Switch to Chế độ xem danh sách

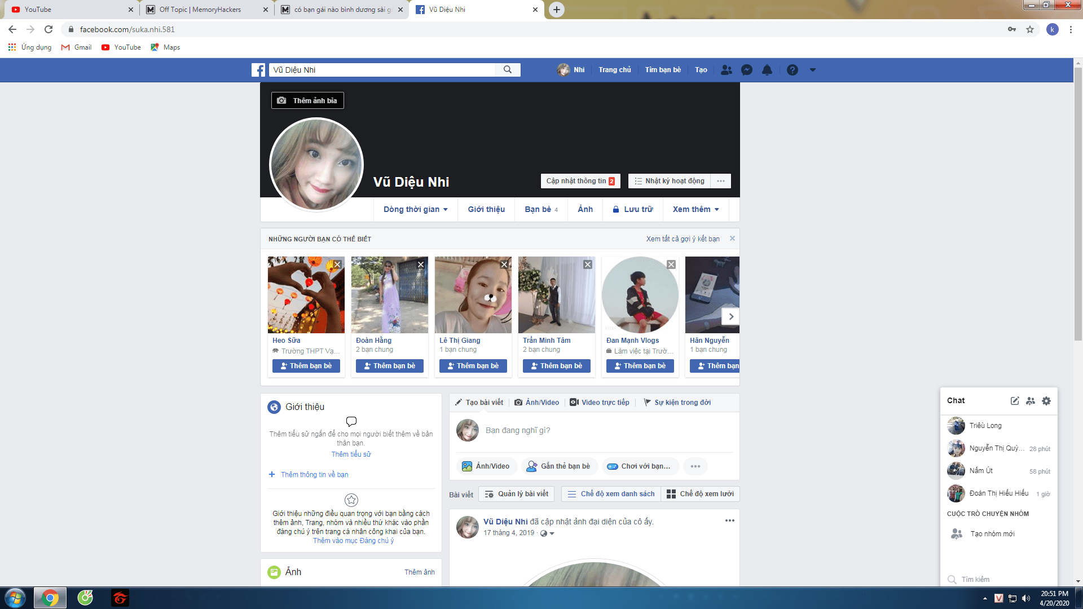pos(611,494)
